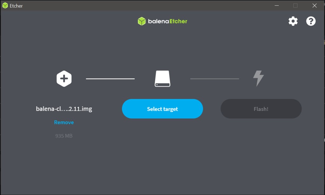
Task: Click the green Etcher word in the header logo
Action: [178, 21]
